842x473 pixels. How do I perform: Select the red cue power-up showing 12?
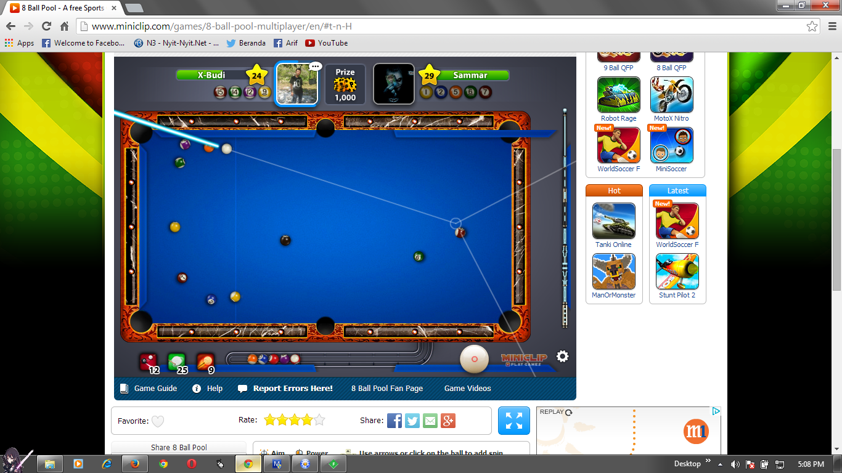pos(148,362)
